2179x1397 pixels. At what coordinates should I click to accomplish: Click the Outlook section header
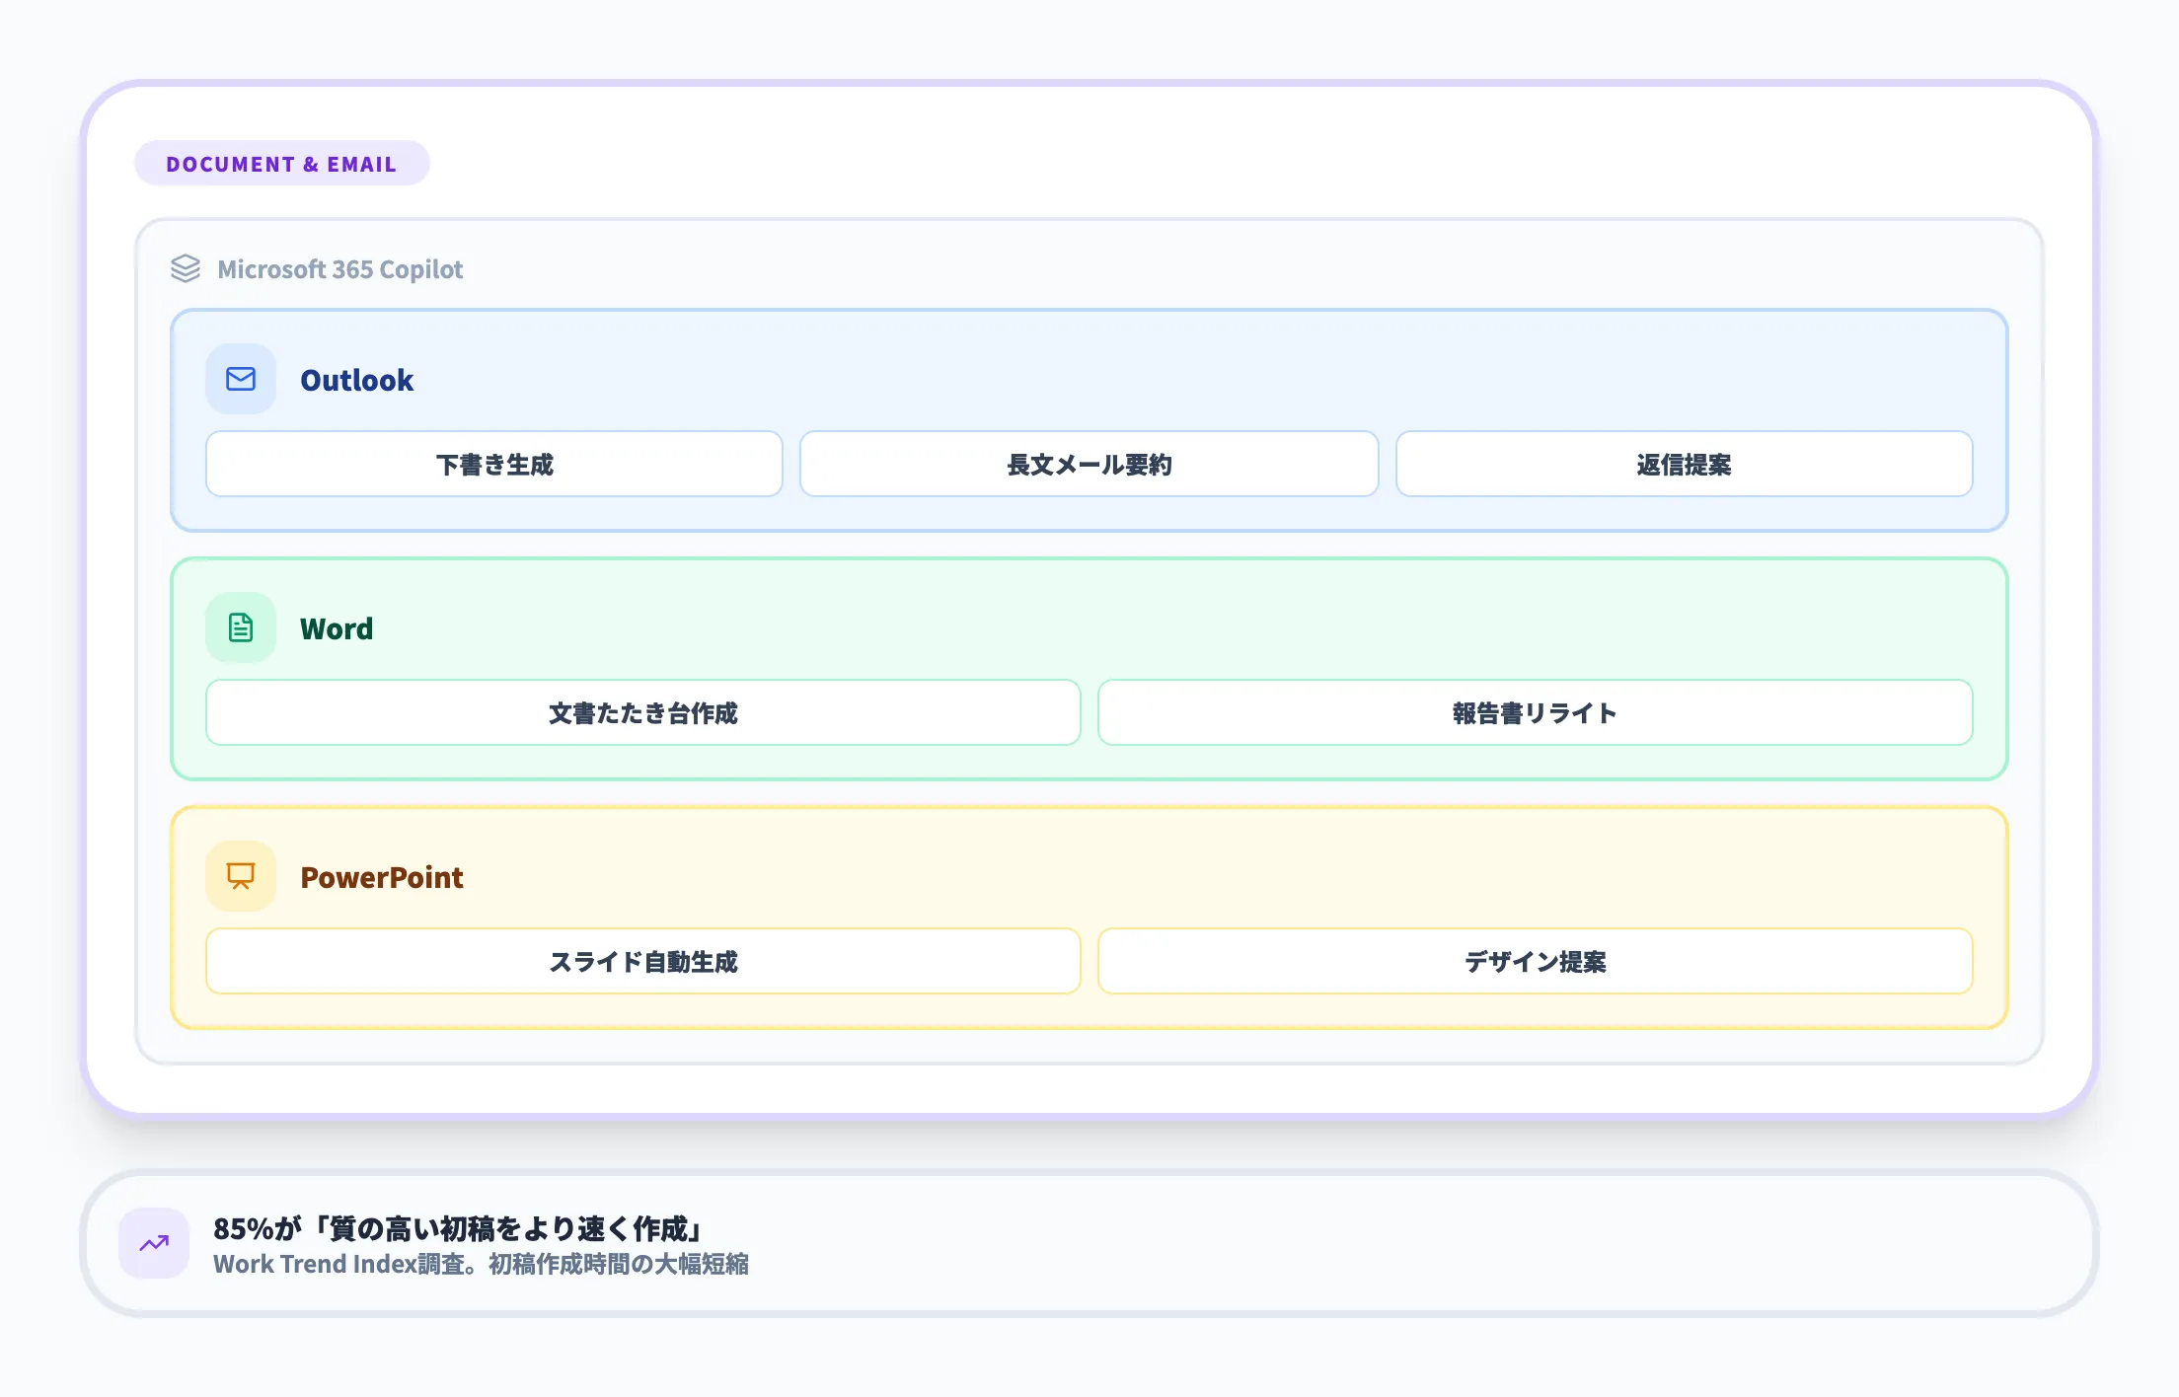(357, 379)
